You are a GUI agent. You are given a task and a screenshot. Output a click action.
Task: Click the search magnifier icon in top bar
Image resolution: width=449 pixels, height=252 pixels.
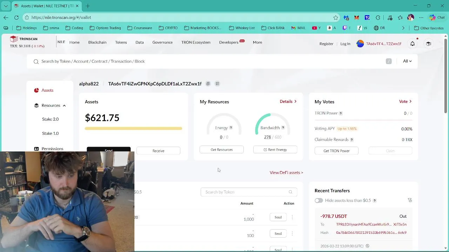36,62
